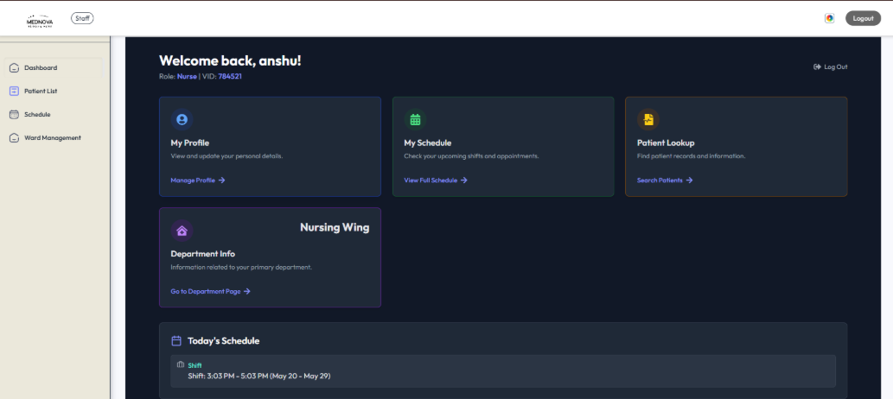Click the arrow beside Go to Department Page

click(x=246, y=291)
